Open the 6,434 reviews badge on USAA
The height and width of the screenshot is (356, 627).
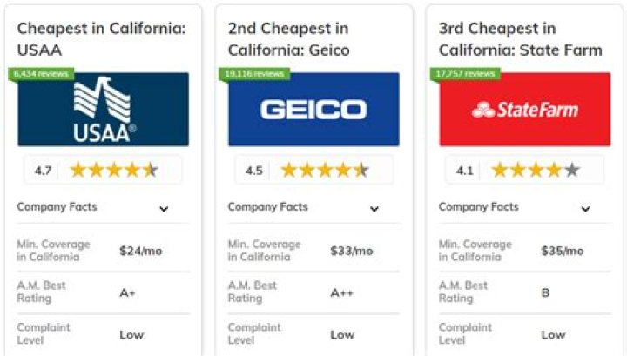41,73
